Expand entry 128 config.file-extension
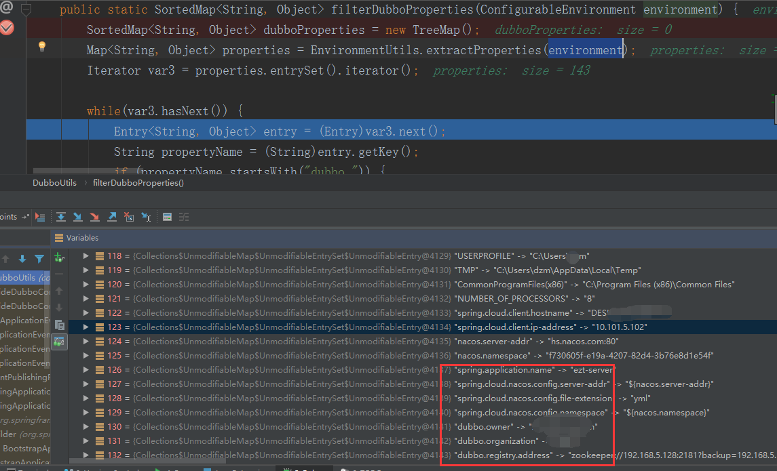This screenshot has width=777, height=471. coord(86,398)
